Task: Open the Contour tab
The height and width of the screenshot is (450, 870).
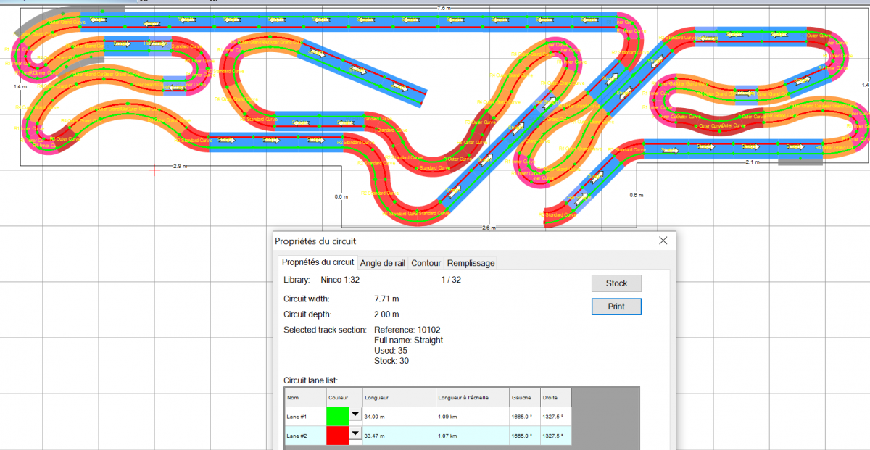Action: (426, 263)
